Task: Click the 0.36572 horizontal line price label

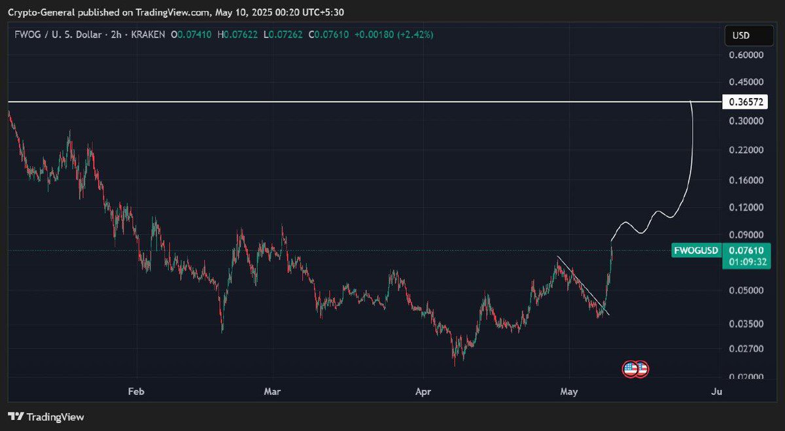Action: pyautogui.click(x=744, y=102)
